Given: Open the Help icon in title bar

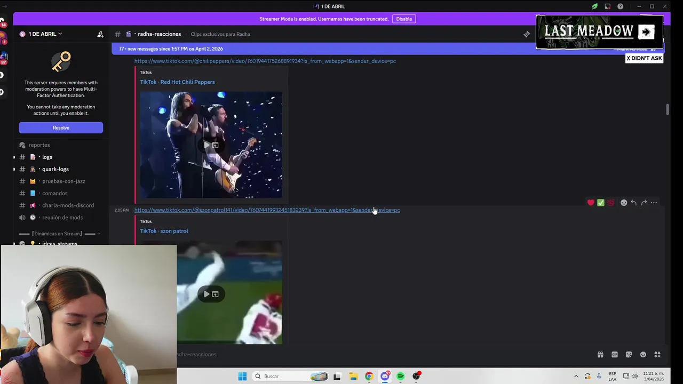Looking at the screenshot, I should pyautogui.click(x=620, y=6).
